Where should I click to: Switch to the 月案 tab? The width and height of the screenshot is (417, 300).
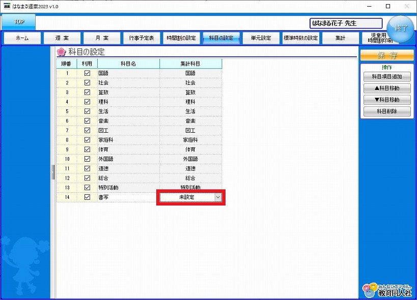(x=102, y=38)
